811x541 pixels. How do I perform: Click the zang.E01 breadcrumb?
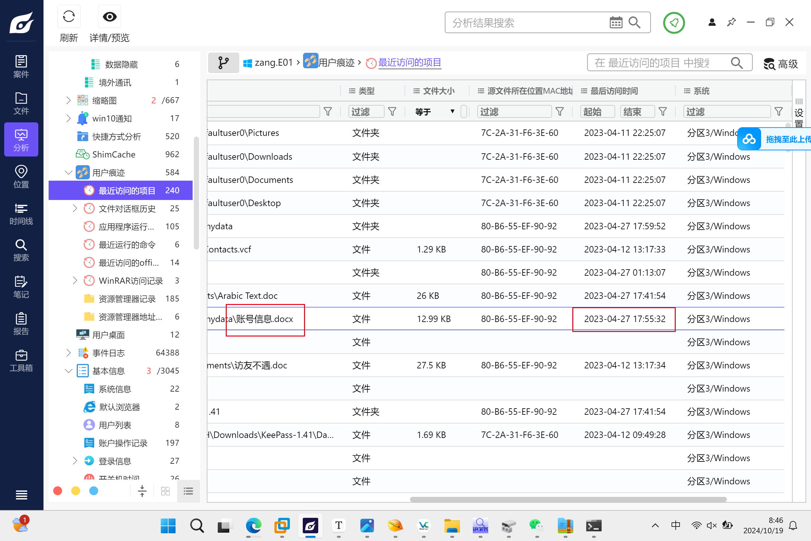tap(268, 62)
